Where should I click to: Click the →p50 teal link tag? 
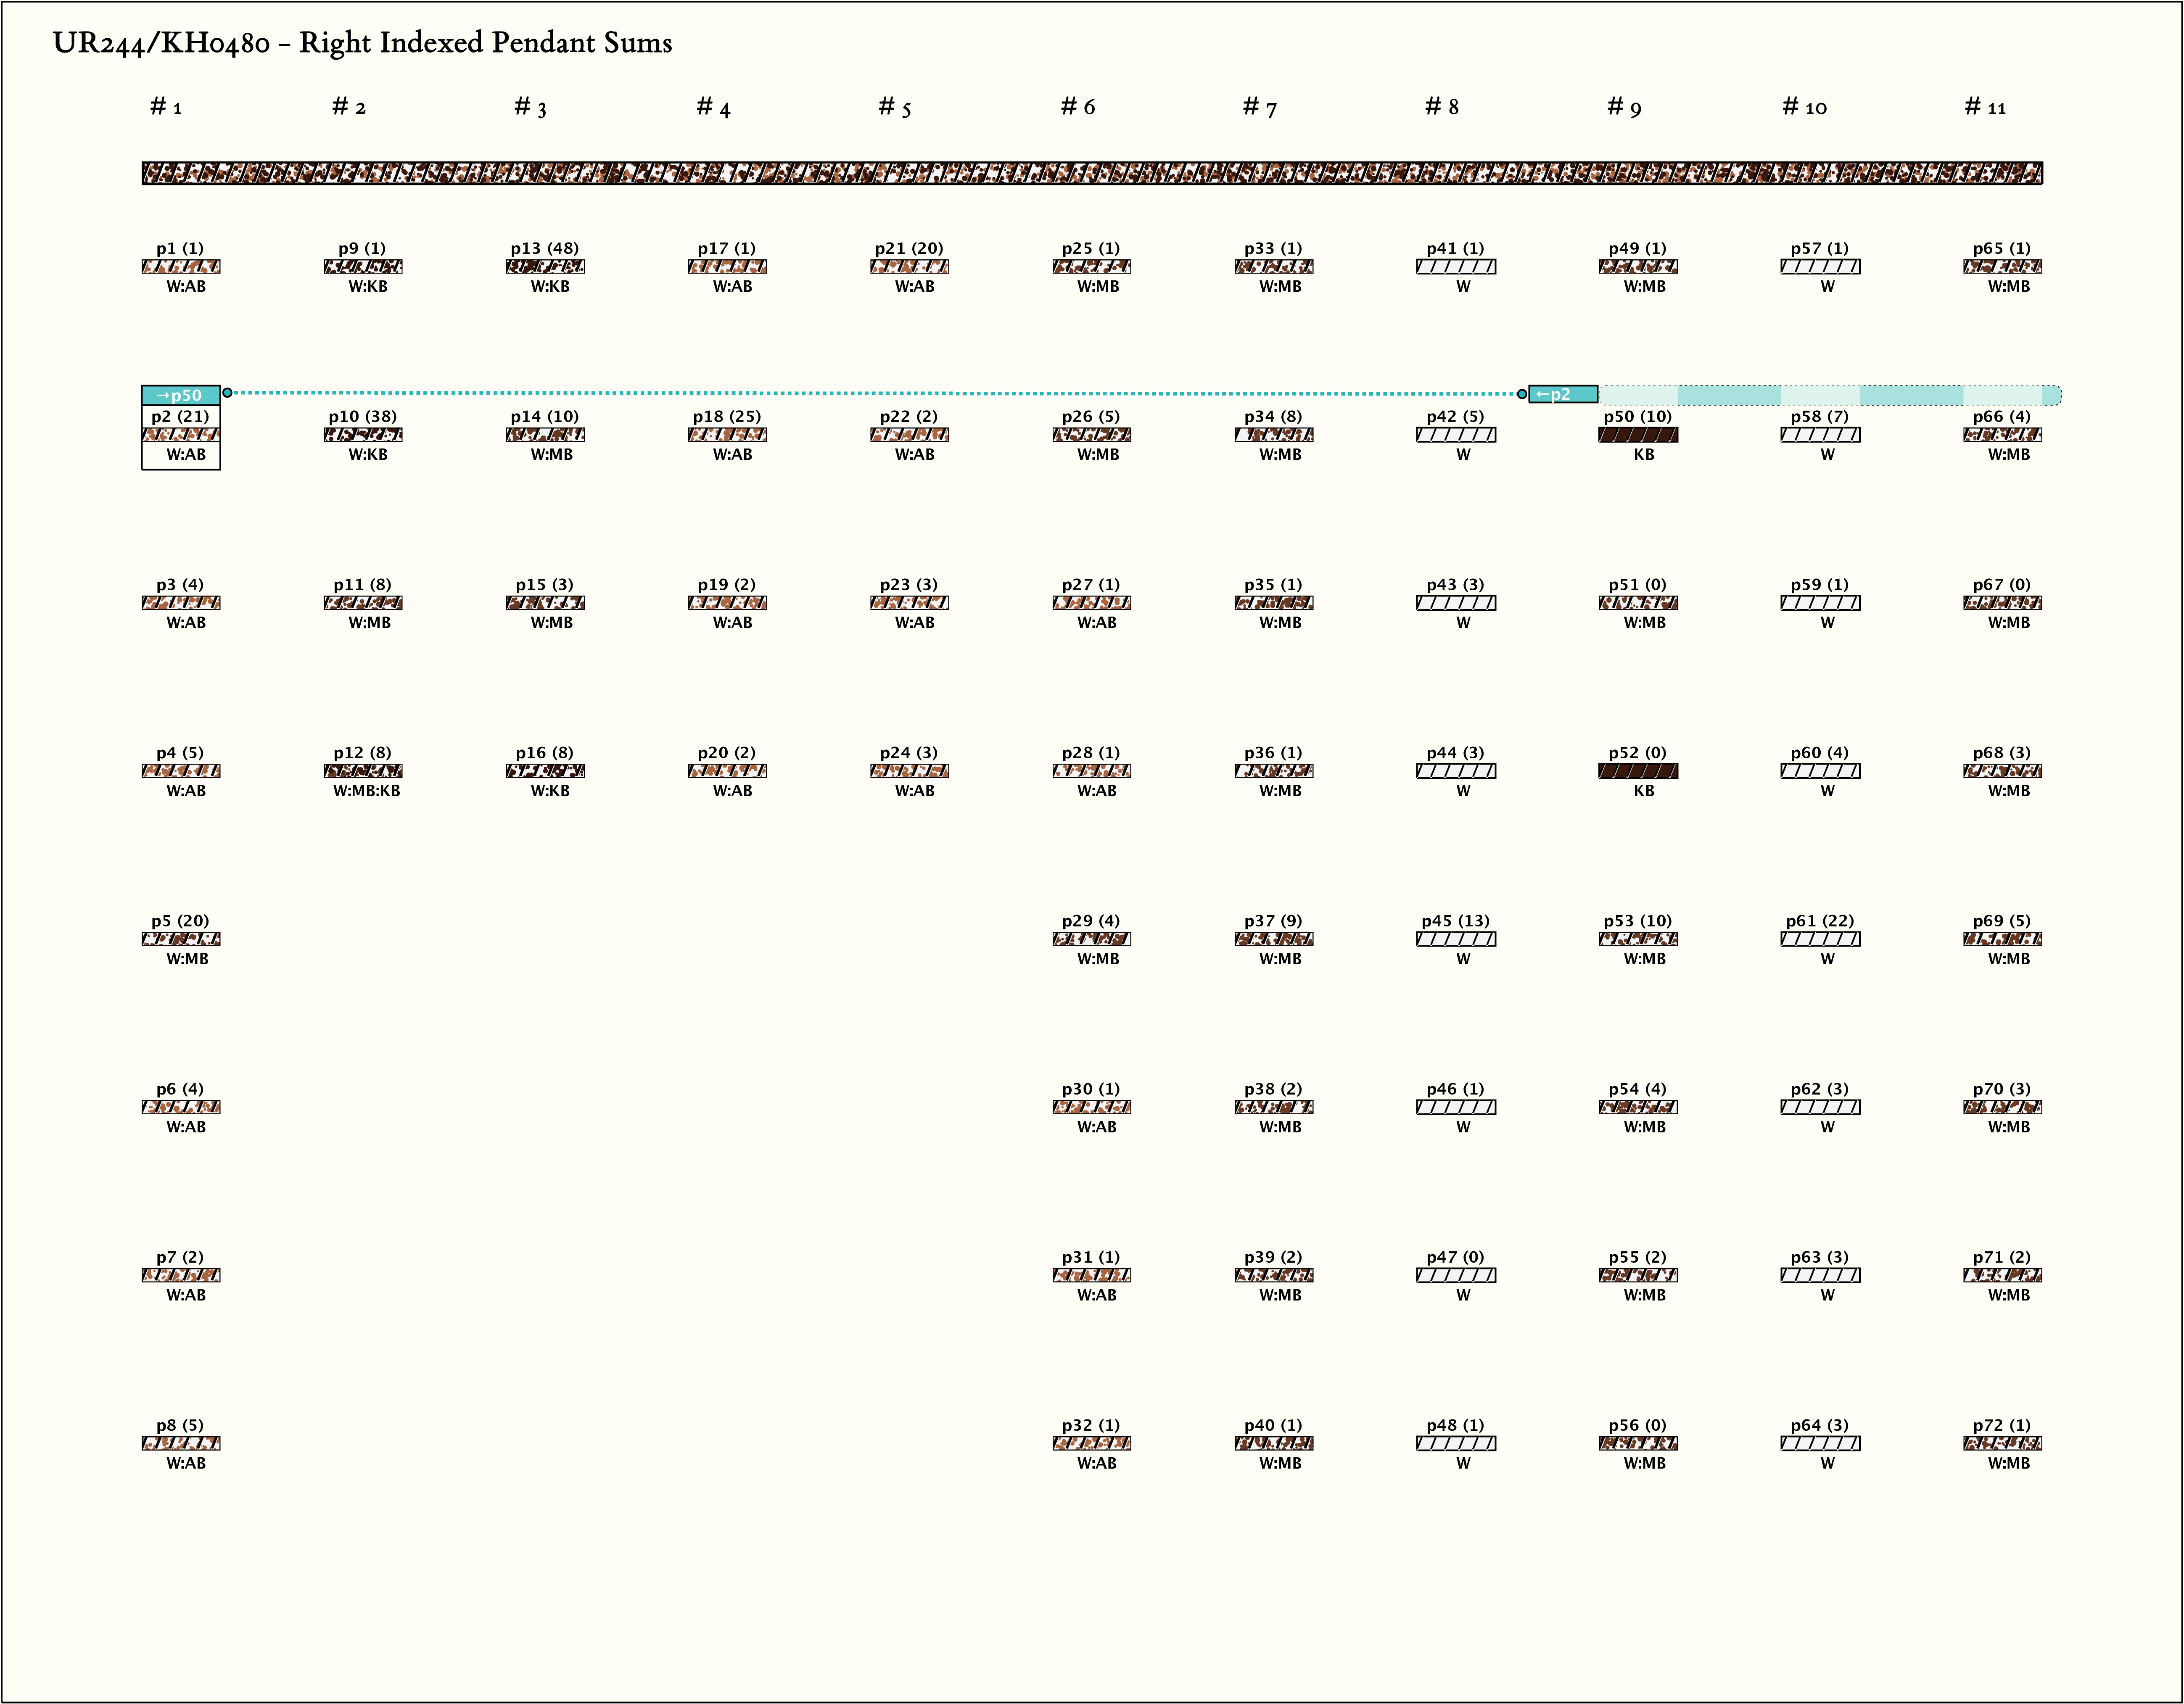pos(181,395)
